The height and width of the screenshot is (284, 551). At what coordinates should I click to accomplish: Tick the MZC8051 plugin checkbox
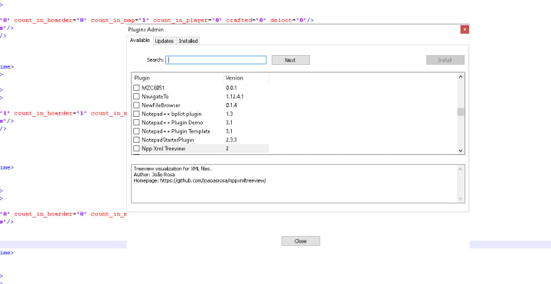136,88
